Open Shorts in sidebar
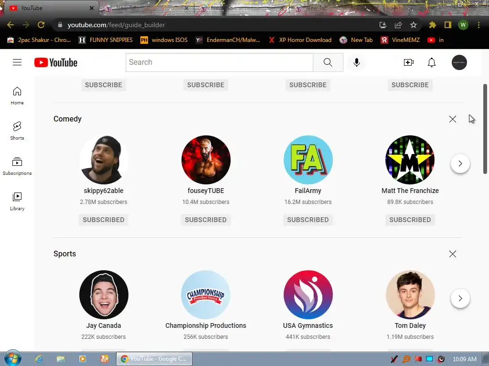 click(x=17, y=131)
